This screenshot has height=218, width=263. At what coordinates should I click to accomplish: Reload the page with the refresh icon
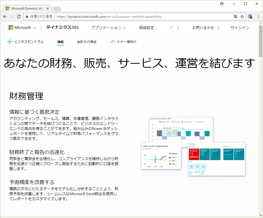tap(19, 17)
